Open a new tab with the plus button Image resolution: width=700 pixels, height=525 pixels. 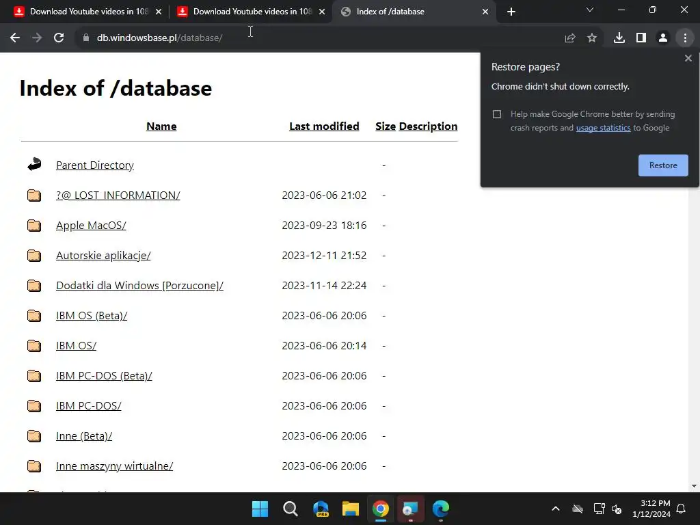[x=511, y=12]
